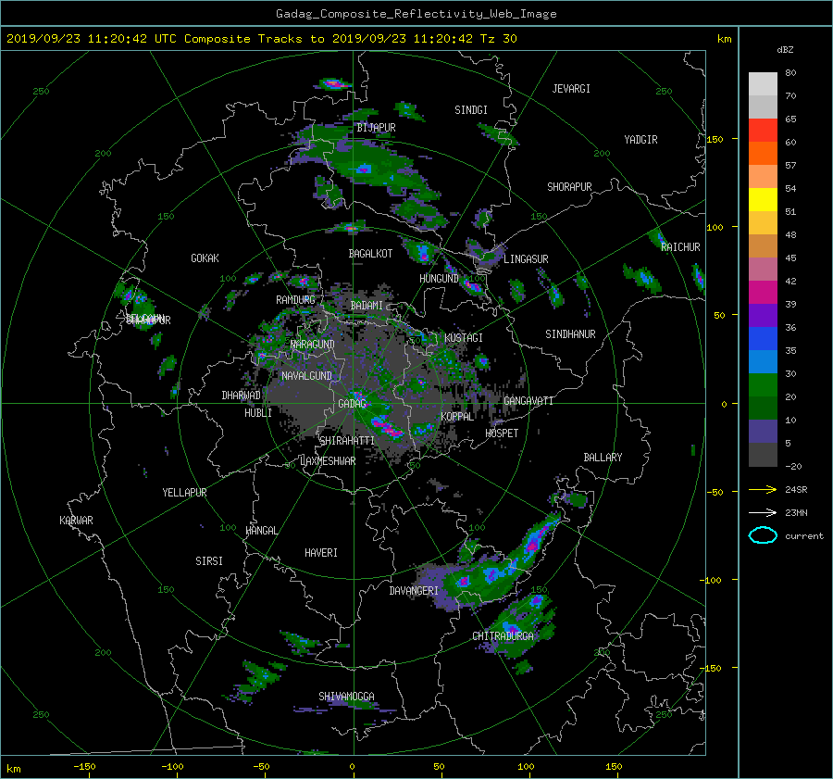Click the Gadag_Composite_Reflectivity_Web_Image title
833x779 pixels.
click(x=416, y=14)
